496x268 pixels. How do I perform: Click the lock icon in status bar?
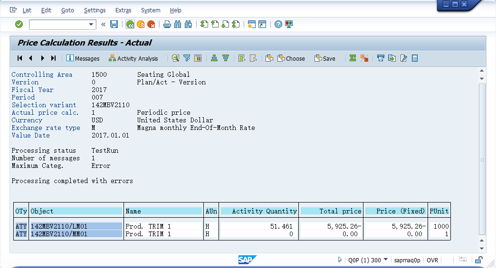click(479, 260)
